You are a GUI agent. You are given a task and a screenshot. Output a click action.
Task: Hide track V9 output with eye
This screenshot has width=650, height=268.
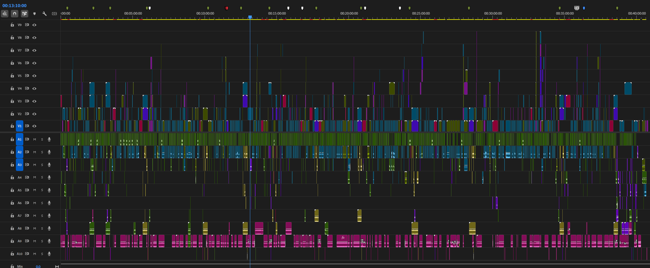click(34, 24)
